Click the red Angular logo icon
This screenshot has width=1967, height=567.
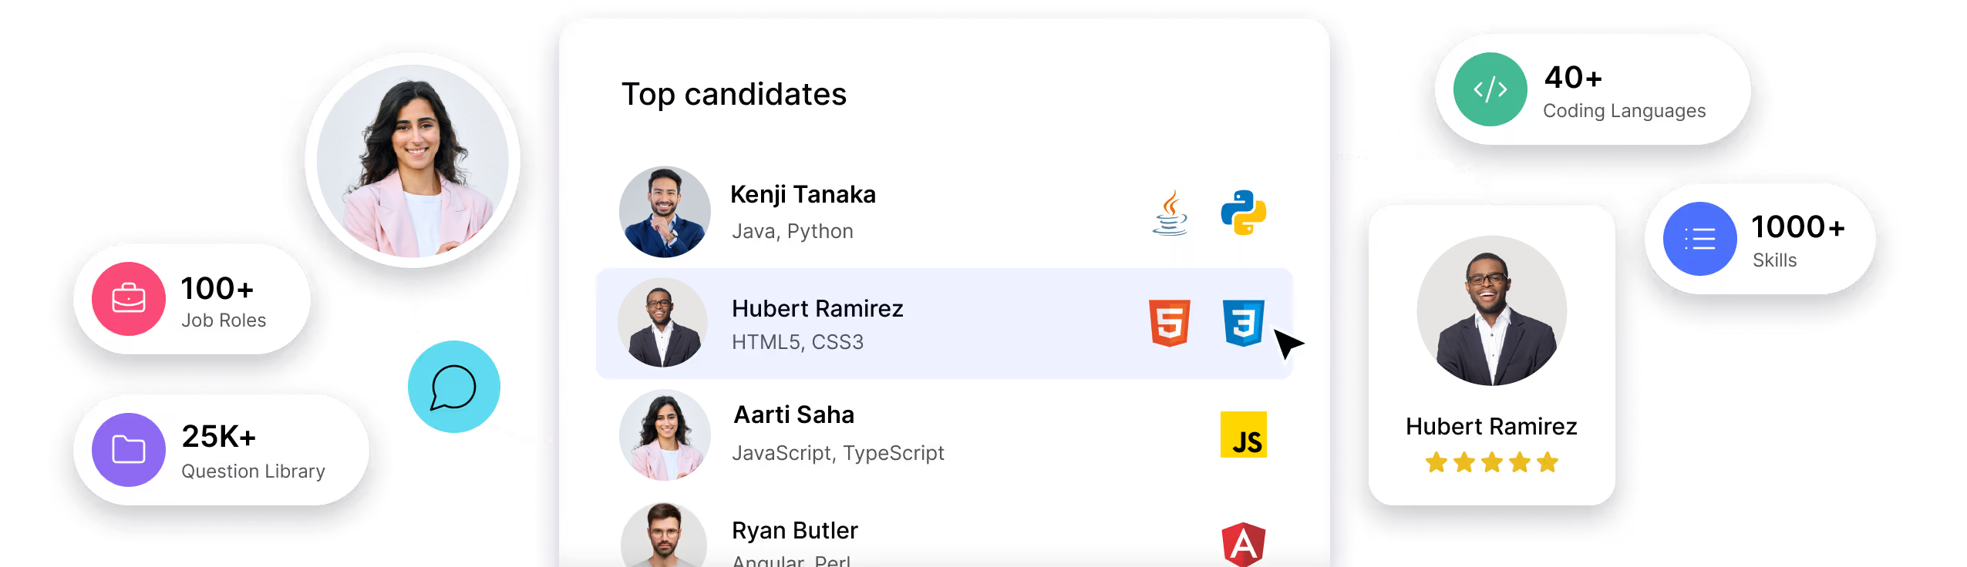[x=1243, y=544]
